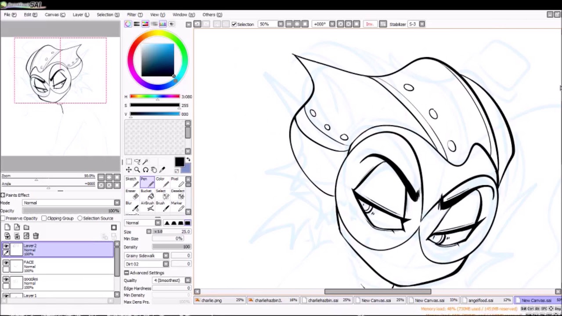Toggle the Selection visibility checkbox
This screenshot has width=562, height=316.
click(234, 24)
